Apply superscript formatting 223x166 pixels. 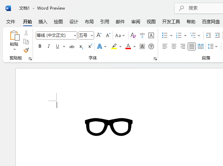90,46
